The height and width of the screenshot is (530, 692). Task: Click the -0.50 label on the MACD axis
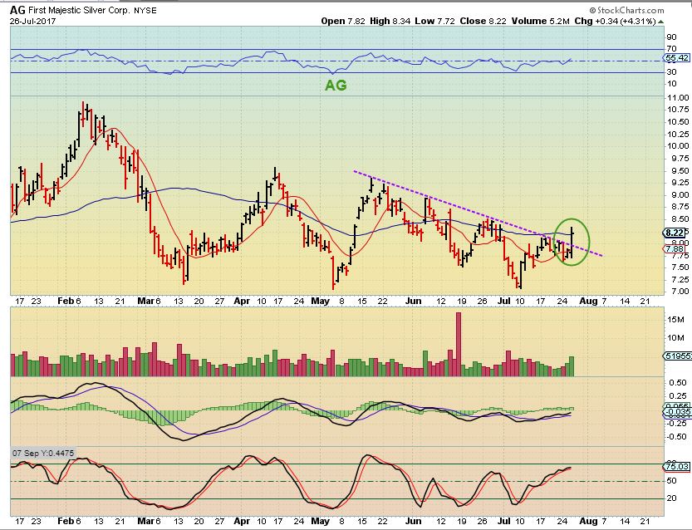[677, 436]
